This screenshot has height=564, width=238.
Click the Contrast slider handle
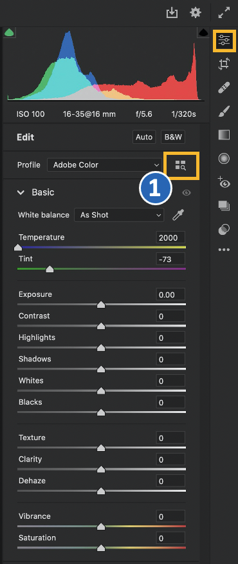[101, 327]
